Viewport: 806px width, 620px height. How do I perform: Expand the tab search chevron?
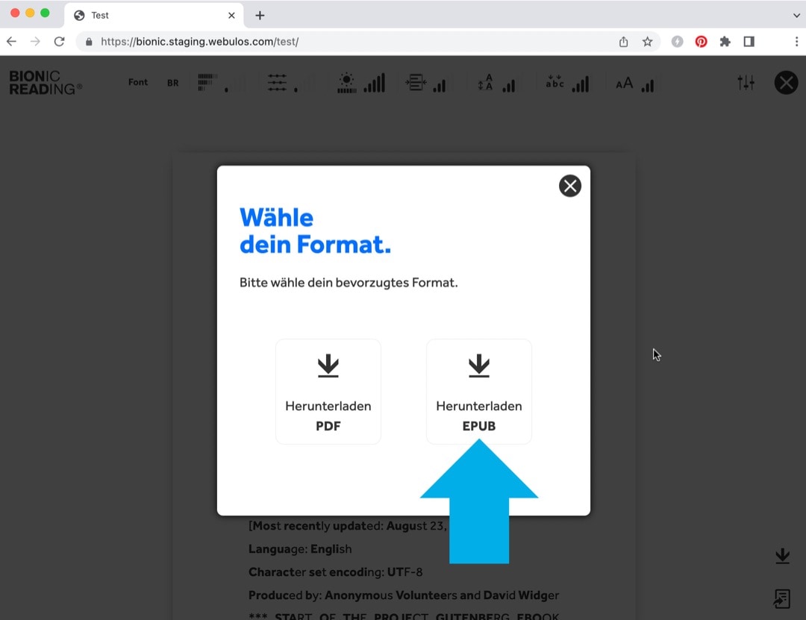[796, 15]
